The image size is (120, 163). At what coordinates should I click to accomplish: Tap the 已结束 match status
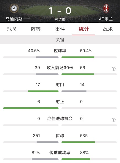pos(60,20)
